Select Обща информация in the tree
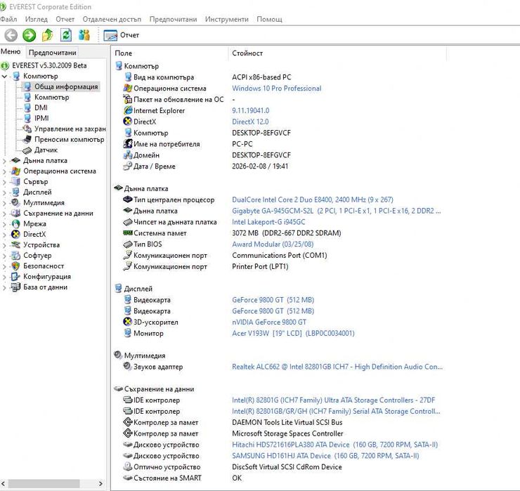 pos(66,86)
